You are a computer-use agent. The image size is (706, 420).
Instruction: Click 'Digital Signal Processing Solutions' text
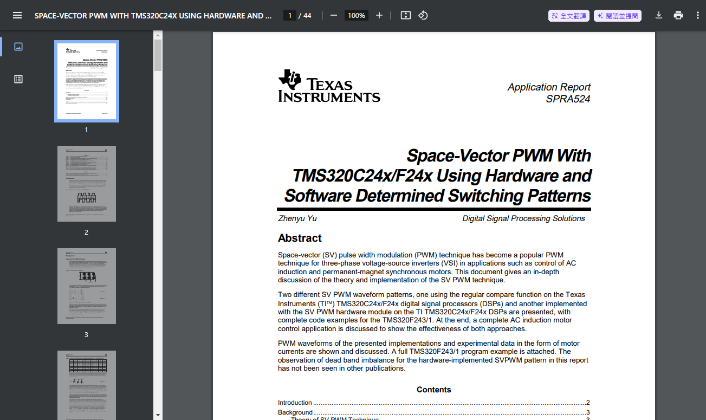(523, 218)
